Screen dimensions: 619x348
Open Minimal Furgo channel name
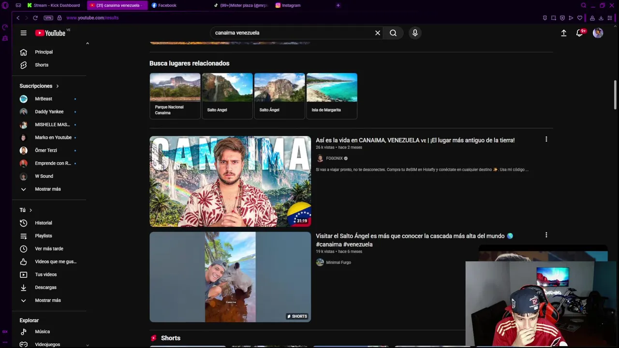pyautogui.click(x=339, y=262)
